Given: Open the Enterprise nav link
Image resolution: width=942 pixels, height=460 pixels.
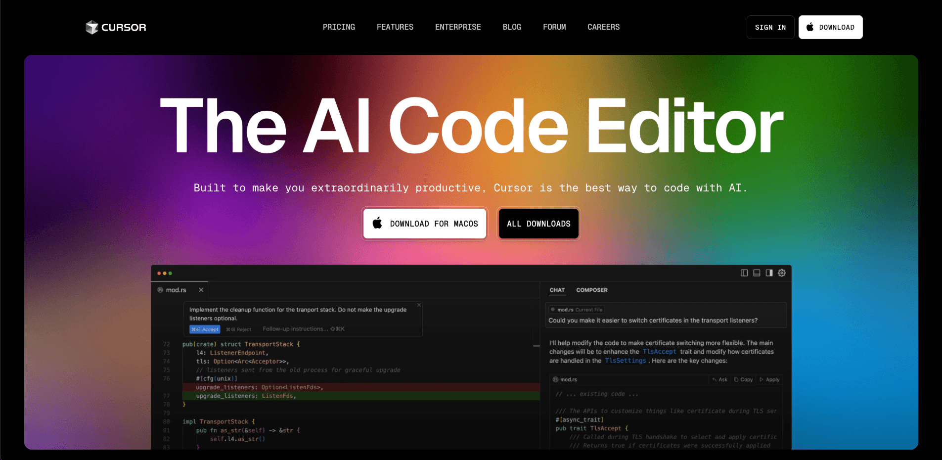Looking at the screenshot, I should [x=458, y=27].
